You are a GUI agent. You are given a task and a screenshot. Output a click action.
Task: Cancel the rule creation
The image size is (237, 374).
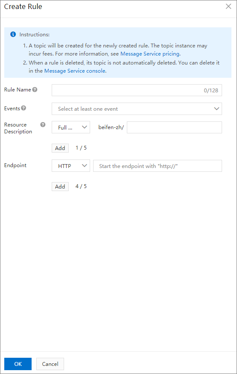point(50,364)
